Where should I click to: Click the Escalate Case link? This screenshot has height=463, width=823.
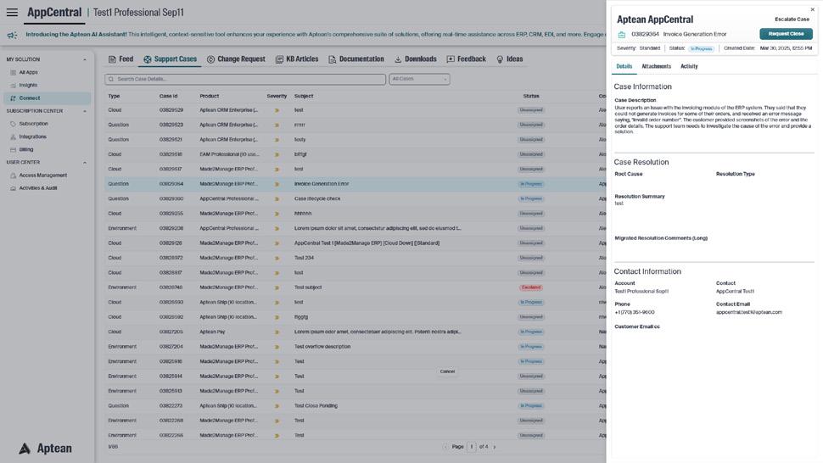point(792,19)
